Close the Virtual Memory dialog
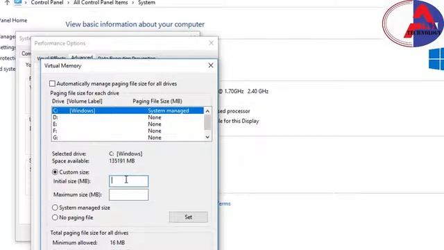Image resolution: width=444 pixels, height=250 pixels. click(x=211, y=65)
